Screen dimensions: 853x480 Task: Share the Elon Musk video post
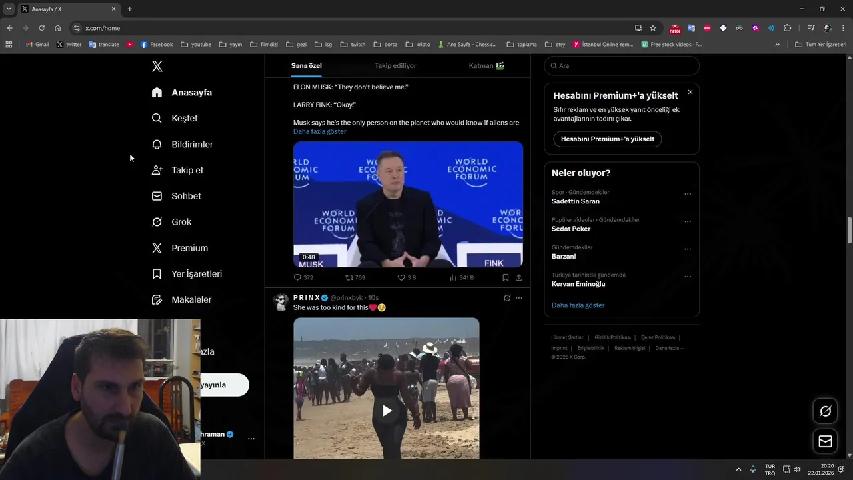coord(519,277)
